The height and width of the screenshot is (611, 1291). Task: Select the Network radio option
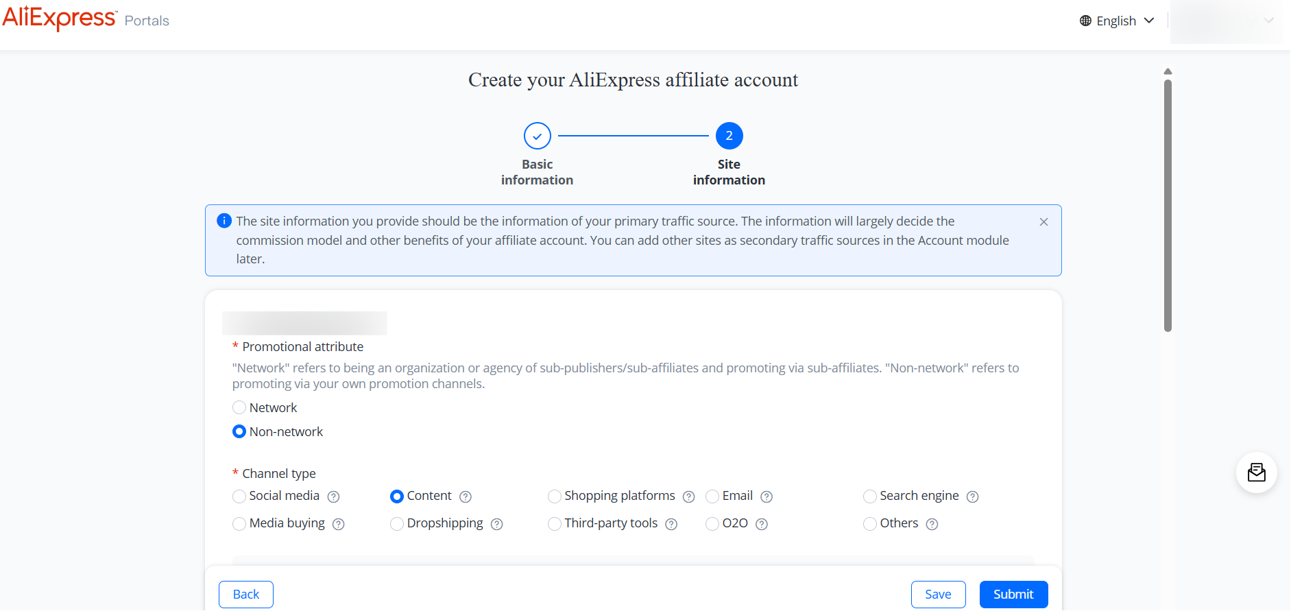[x=239, y=408]
